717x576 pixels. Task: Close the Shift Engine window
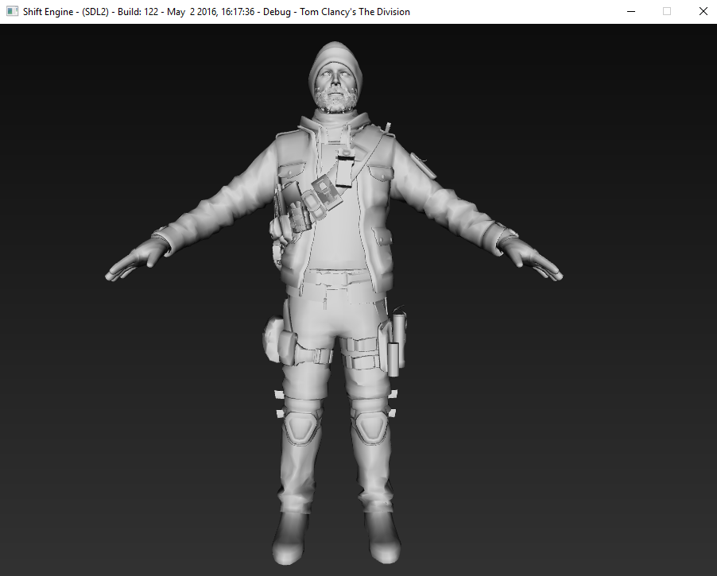click(703, 11)
